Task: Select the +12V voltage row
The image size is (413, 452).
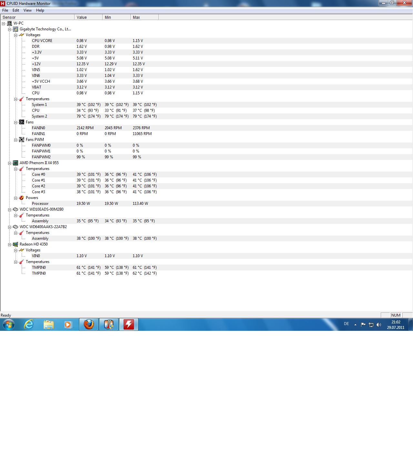Action: tap(222, 64)
